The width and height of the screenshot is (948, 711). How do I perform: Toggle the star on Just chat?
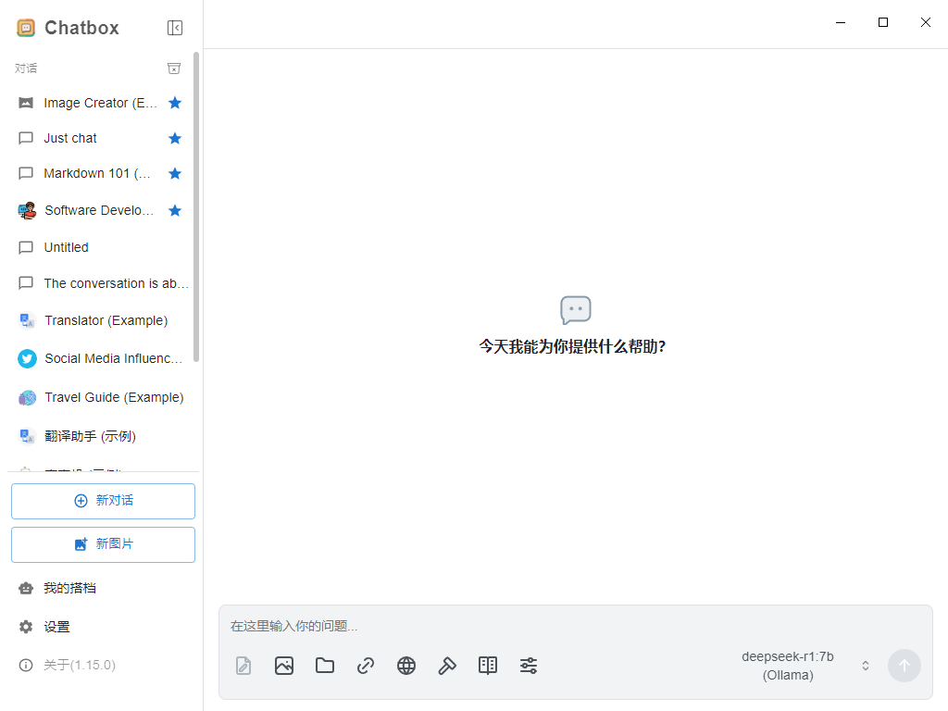175,138
